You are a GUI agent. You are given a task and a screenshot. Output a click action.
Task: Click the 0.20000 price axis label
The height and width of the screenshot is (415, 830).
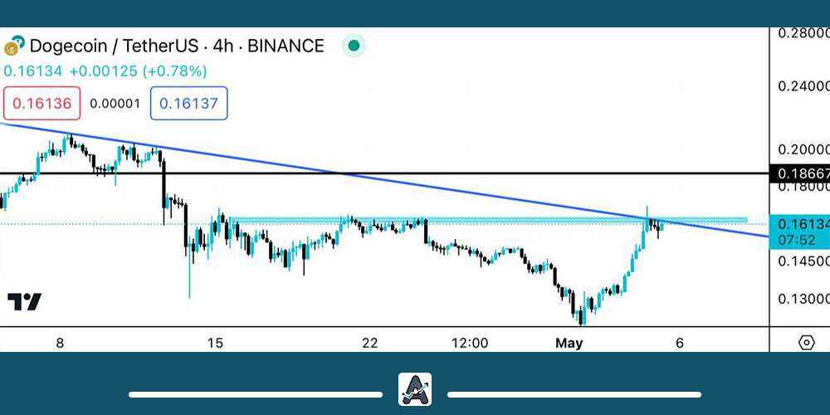click(x=803, y=149)
